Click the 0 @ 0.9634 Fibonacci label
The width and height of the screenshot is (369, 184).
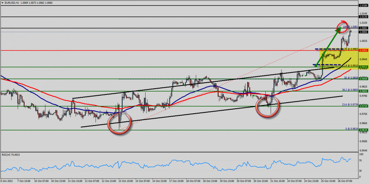coord(352,128)
